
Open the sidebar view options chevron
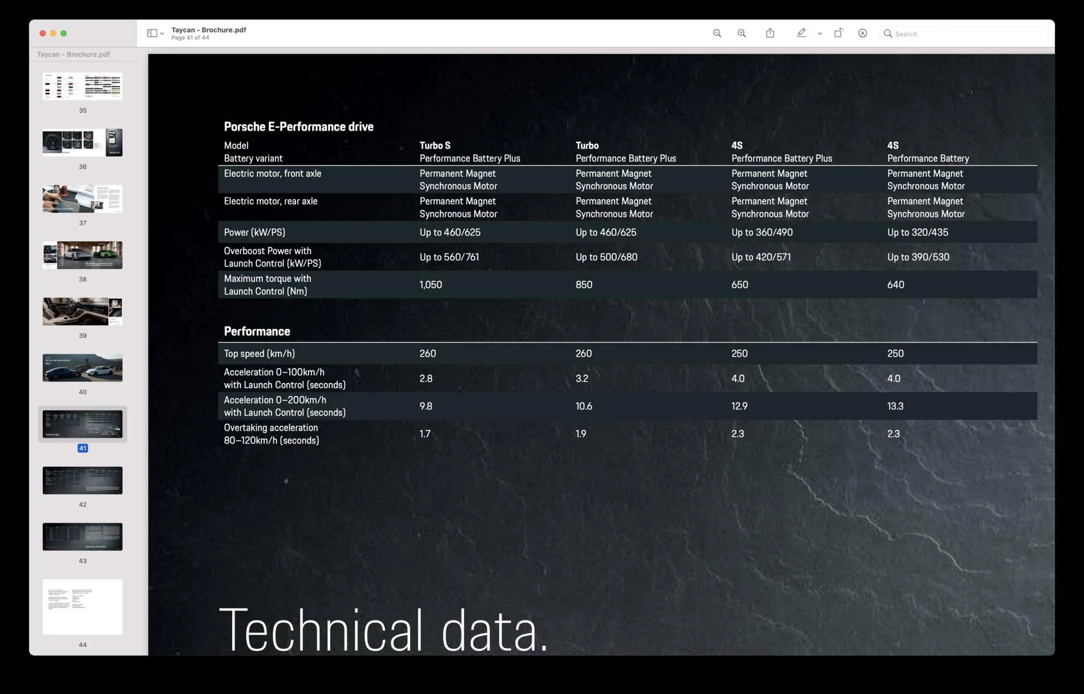162,34
